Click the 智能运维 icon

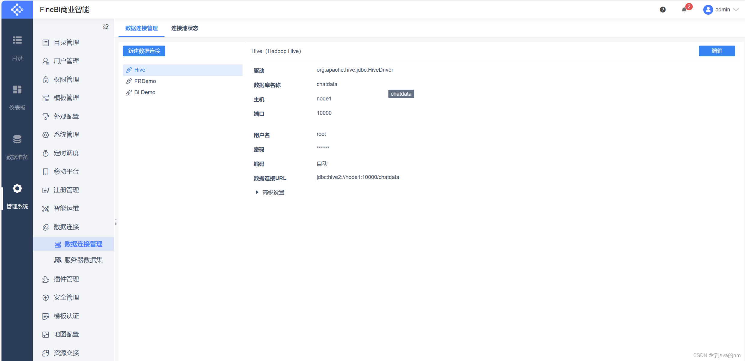[x=46, y=209]
